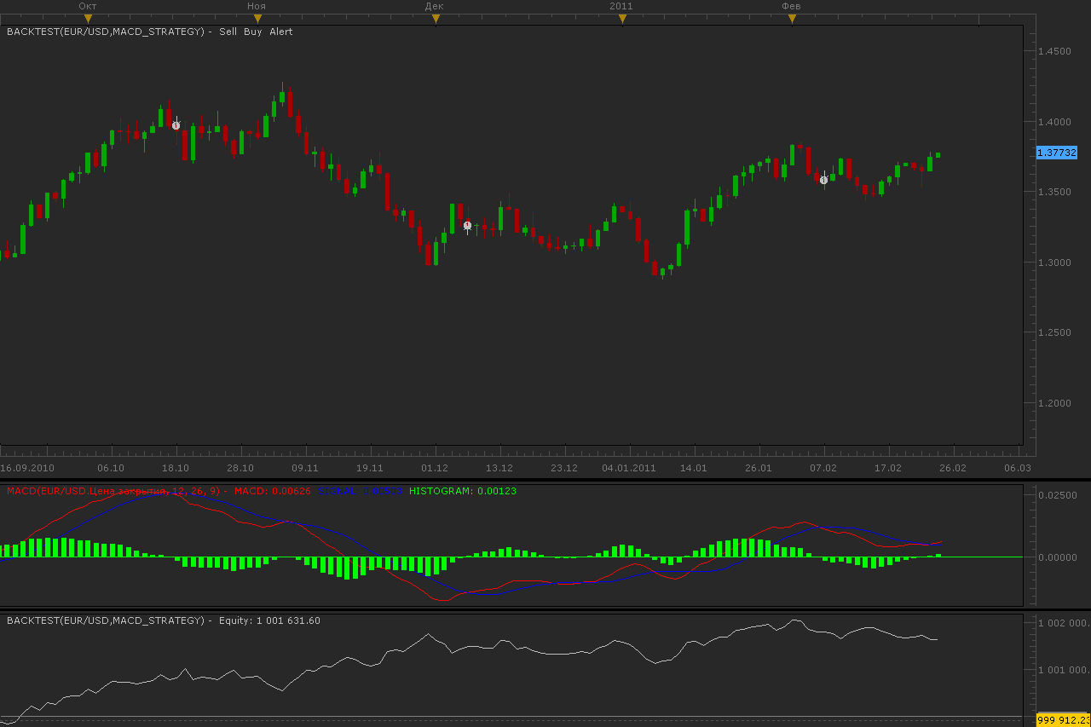Click the 2011 year marker triangle
This screenshot has width=1091, height=727.
coord(622,18)
